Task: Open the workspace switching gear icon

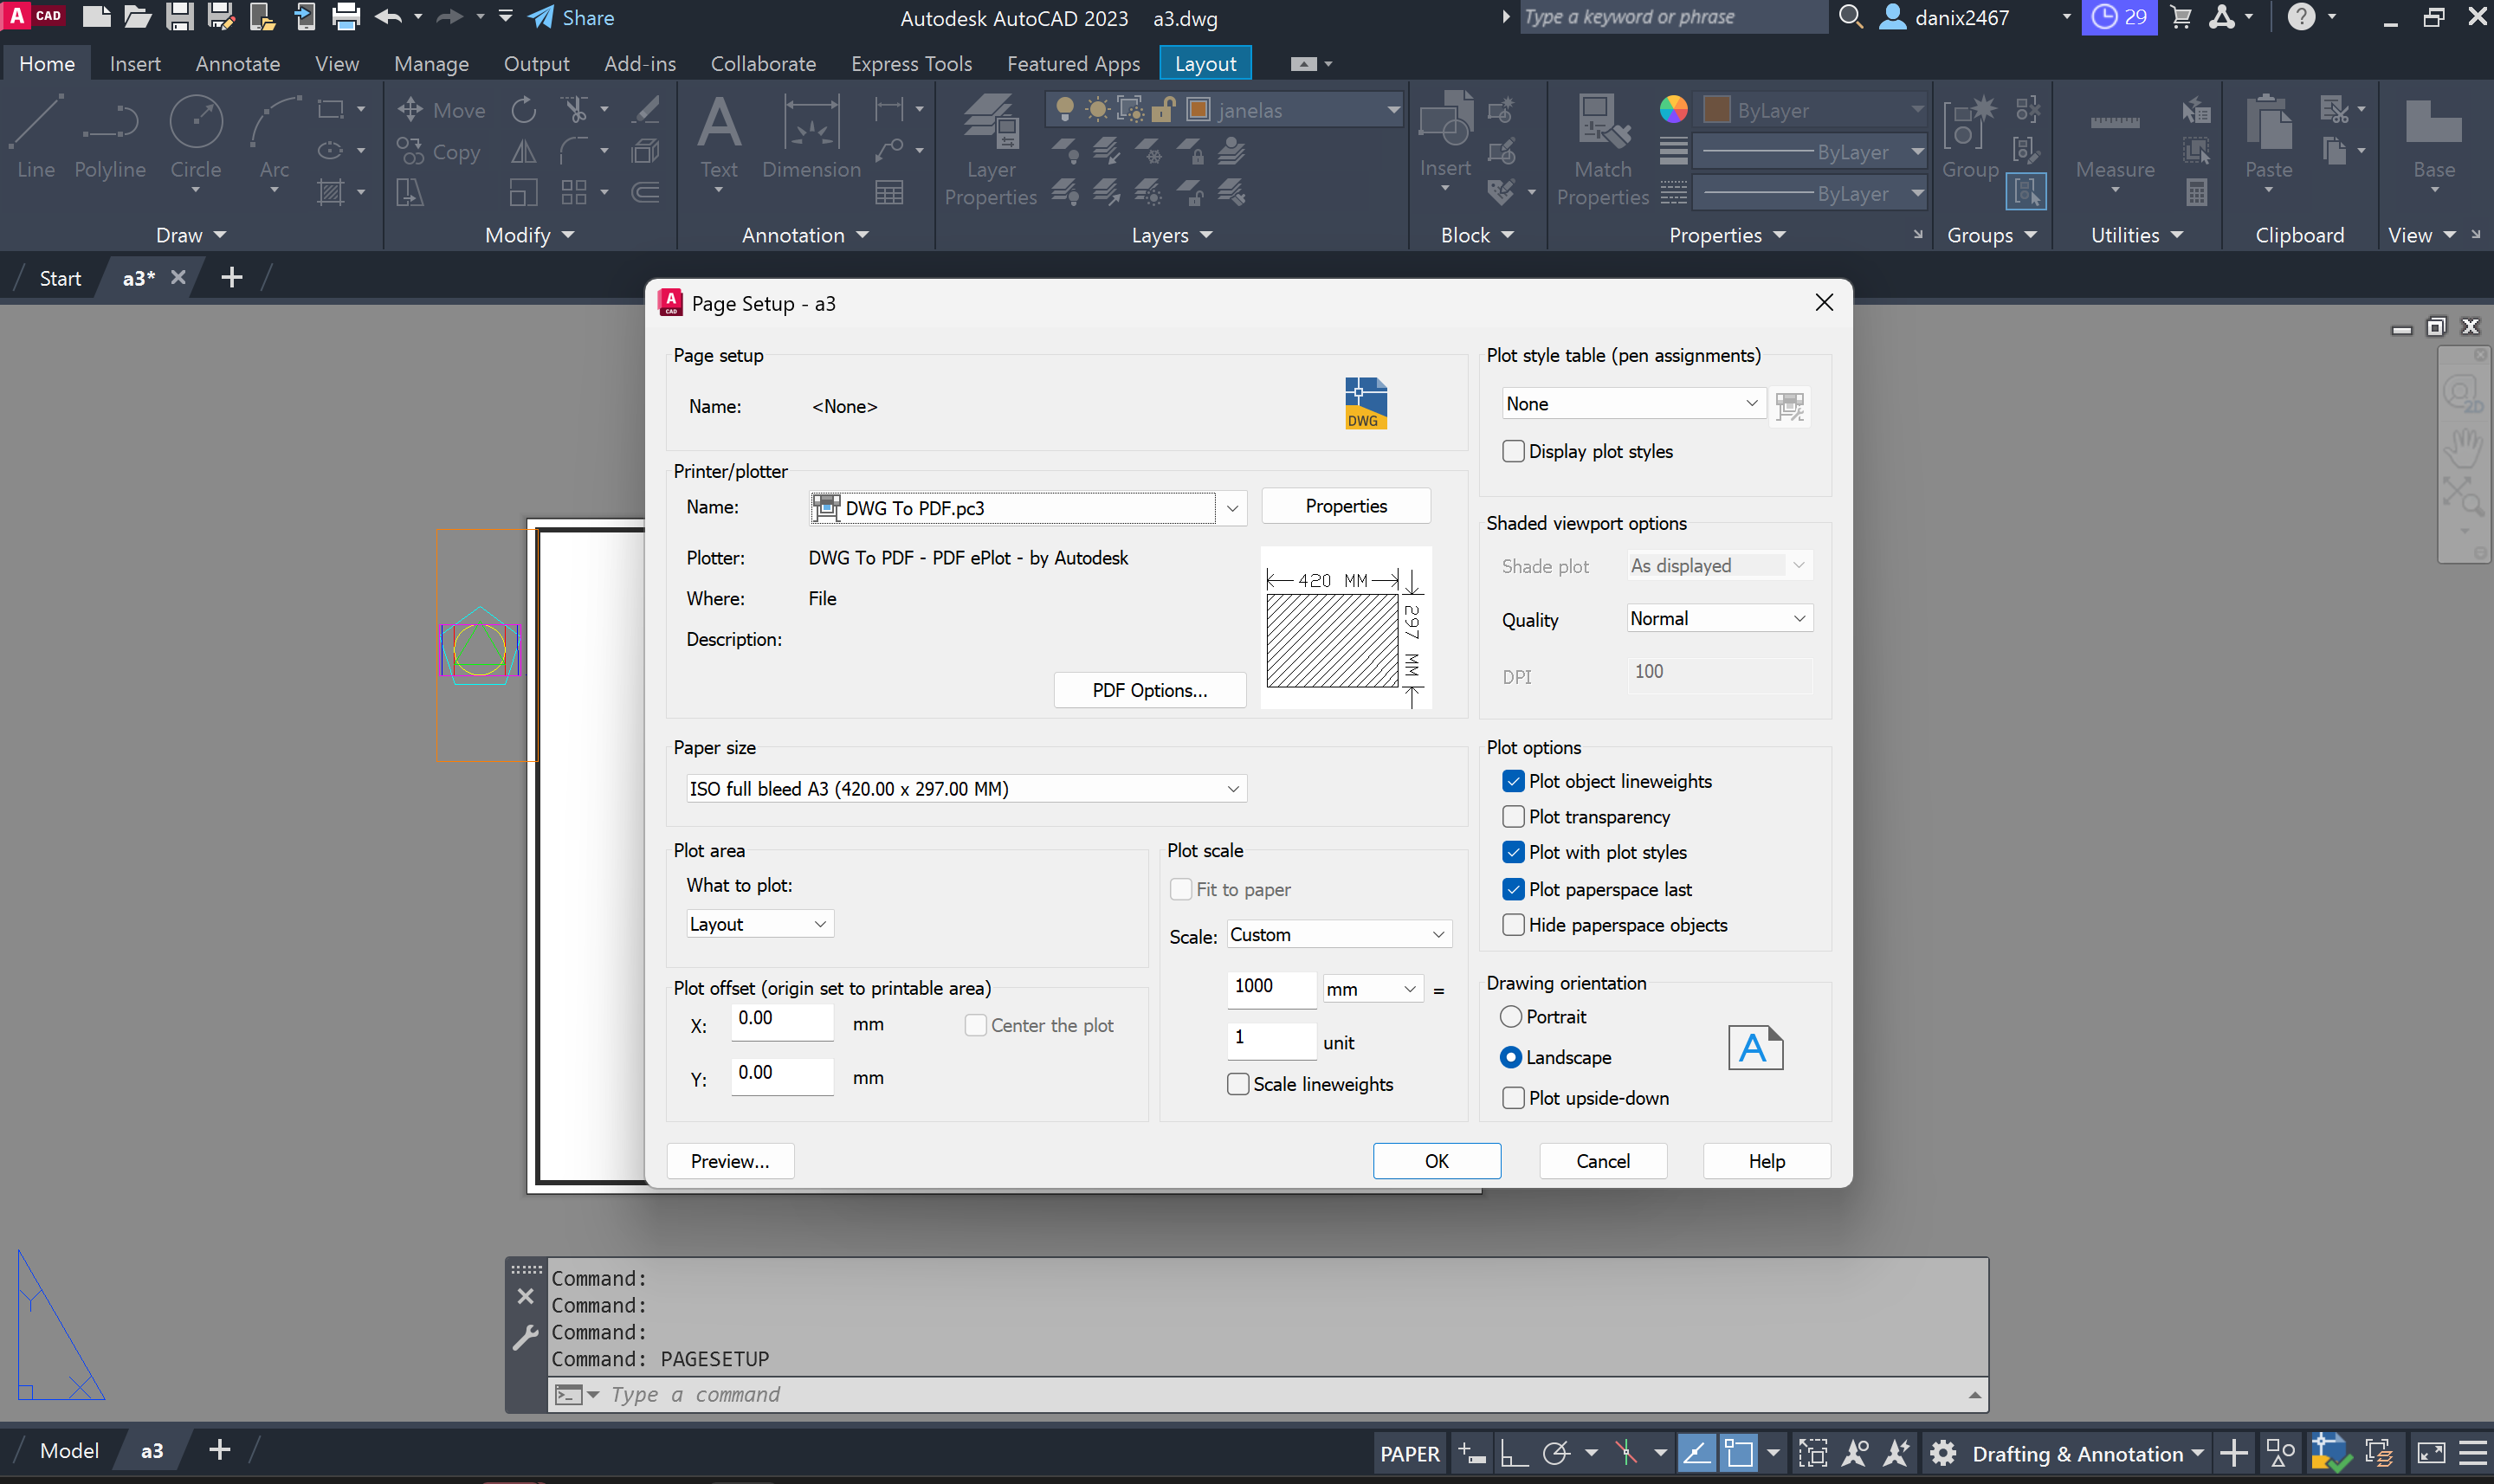Action: [1943, 1452]
